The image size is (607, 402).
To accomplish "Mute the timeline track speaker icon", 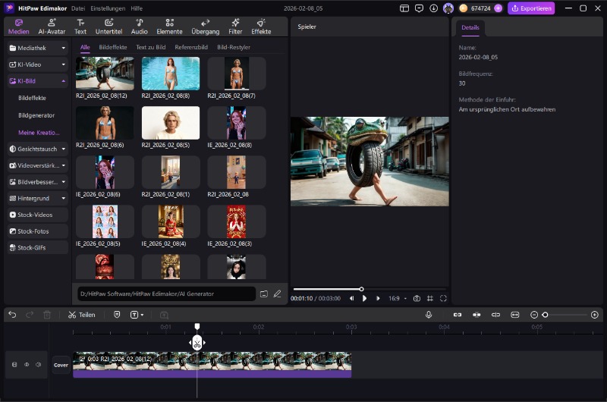I will (38, 365).
